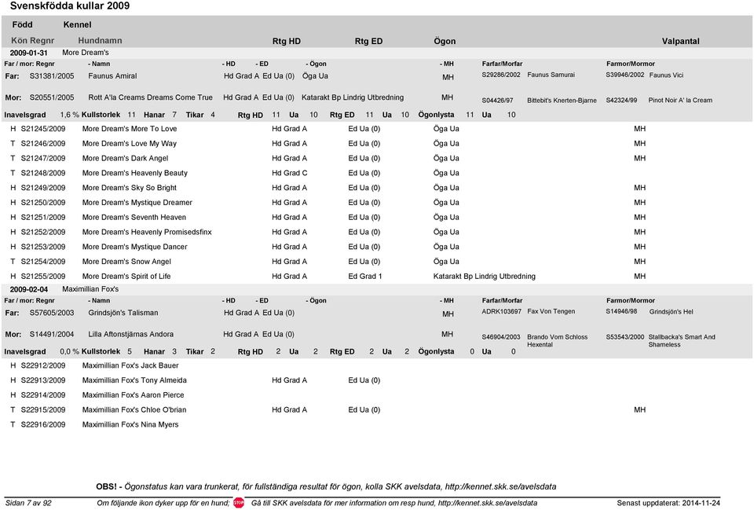Select 'Bittebit's Knerten-Bjarne'
The height and width of the screenshot is (510, 754).
pyautogui.click(x=562, y=100)
